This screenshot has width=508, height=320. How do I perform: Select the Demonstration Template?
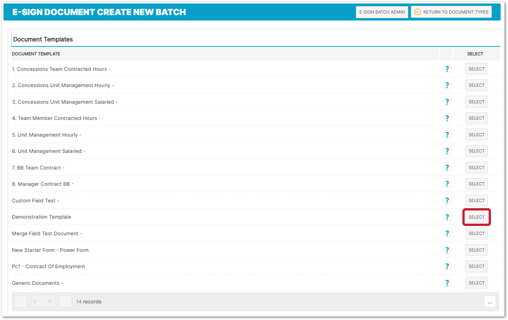point(476,217)
